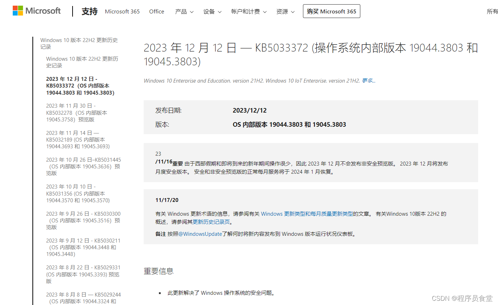The height and width of the screenshot is (305, 498).
Task: Select 2023 年 12 月 12 日 KB5033372 entry
Action: pos(80,86)
